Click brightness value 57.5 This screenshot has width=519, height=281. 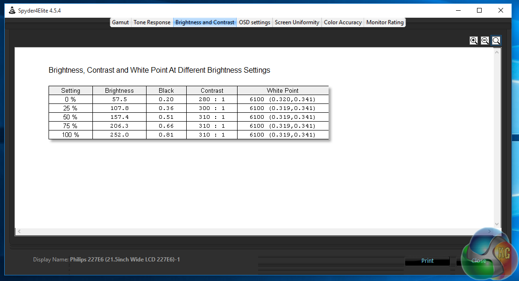119,100
